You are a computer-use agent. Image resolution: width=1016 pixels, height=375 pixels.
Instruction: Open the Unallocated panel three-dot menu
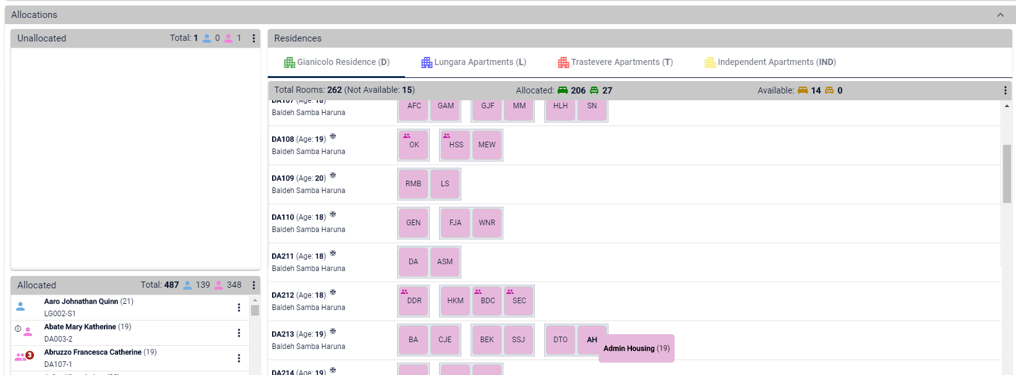[254, 38]
